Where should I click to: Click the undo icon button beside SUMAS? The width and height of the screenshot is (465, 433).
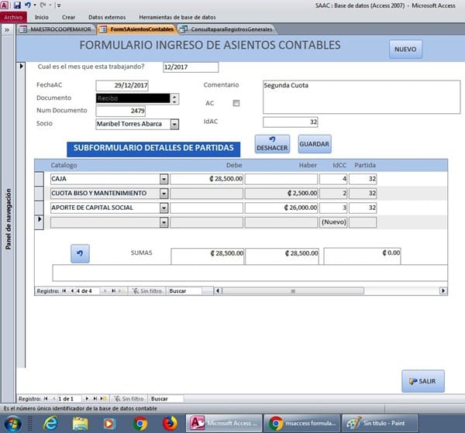[80, 253]
